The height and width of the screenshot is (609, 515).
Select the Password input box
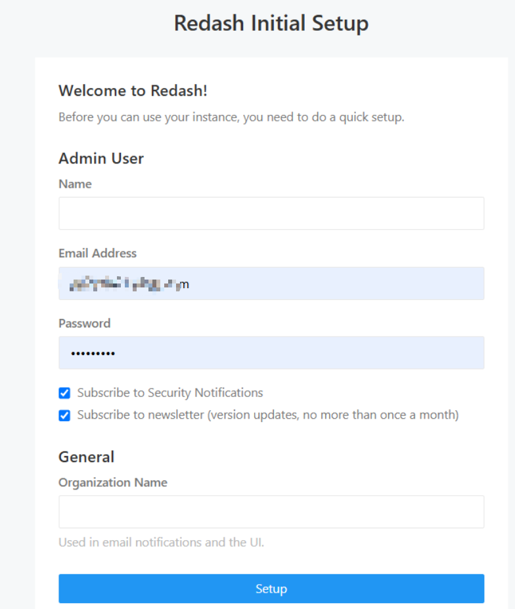tap(271, 352)
